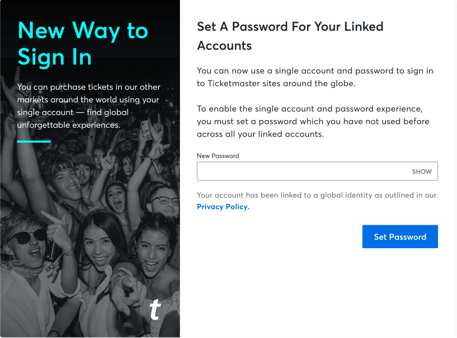Select the "New Way to Sign In" heading
This screenshot has height=338, width=457.
82,44
